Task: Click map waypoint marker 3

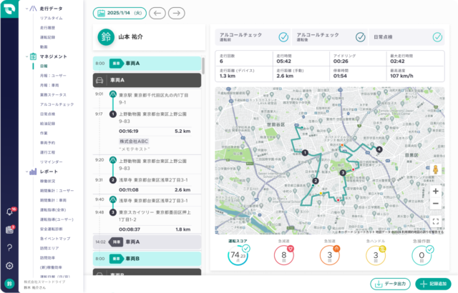Action: coord(343,173)
